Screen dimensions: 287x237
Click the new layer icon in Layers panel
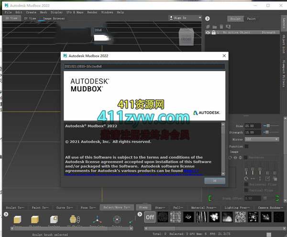(x=208, y=26)
